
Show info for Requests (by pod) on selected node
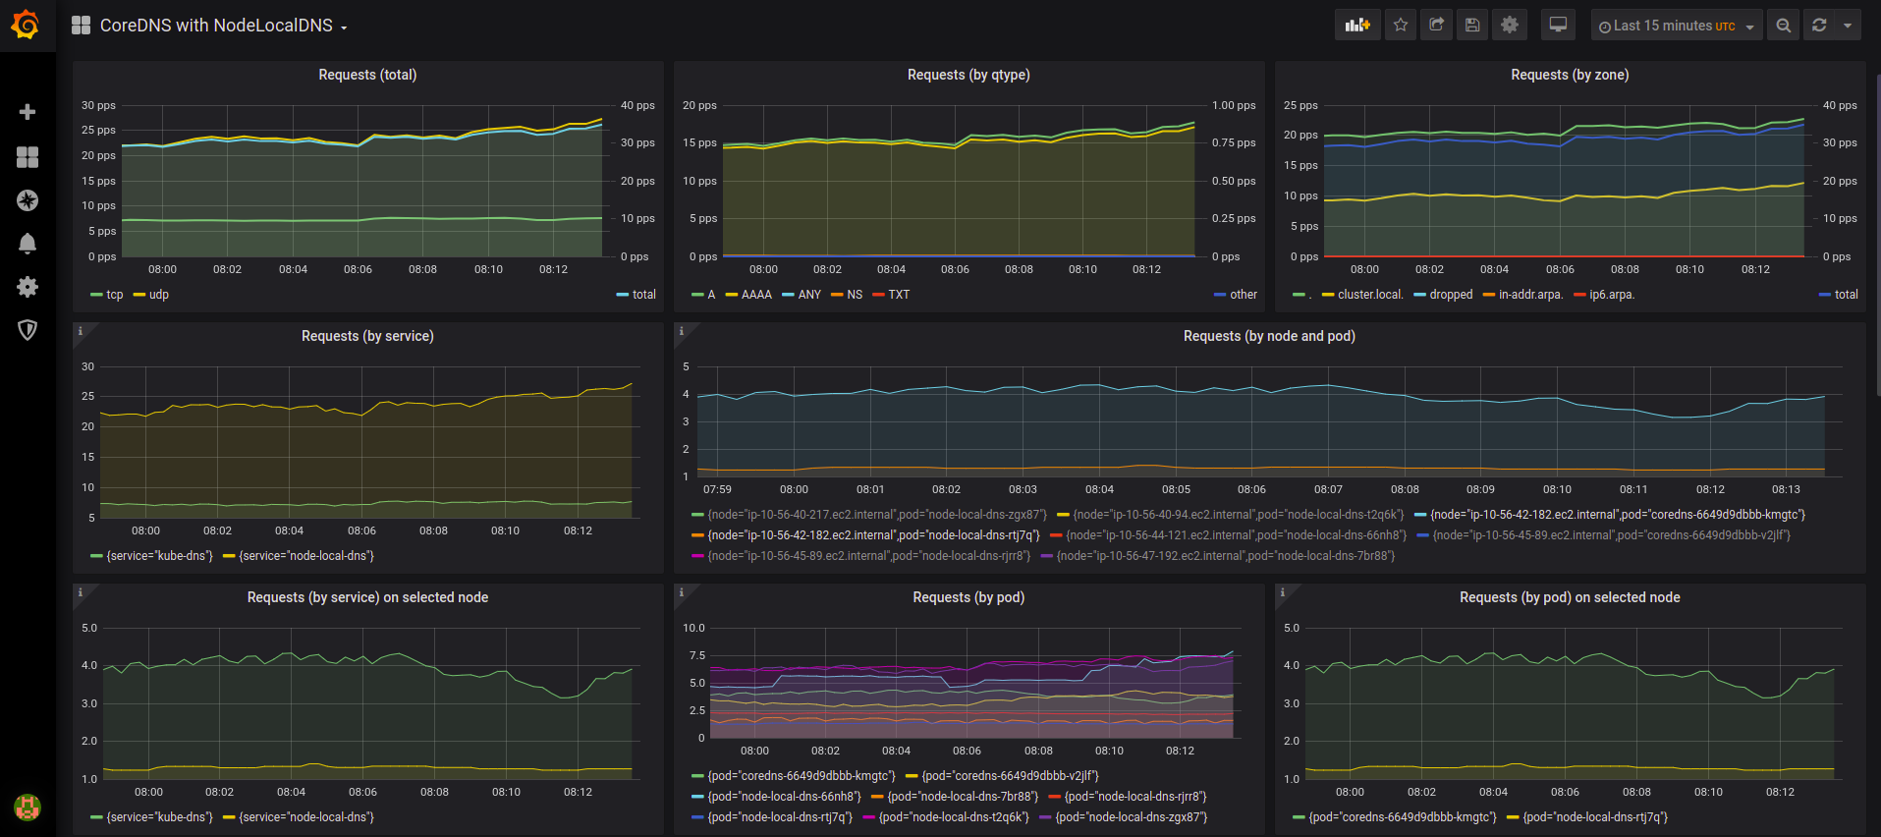1283,592
